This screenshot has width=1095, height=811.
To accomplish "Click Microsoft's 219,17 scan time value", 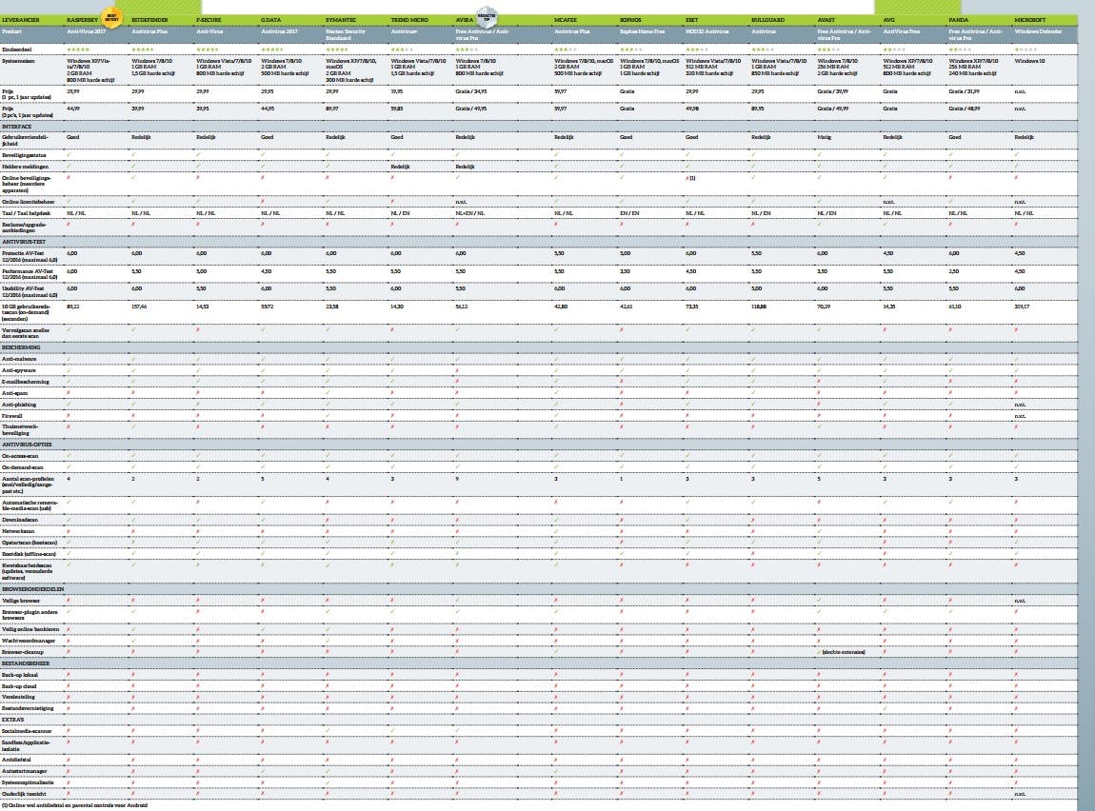I will pyautogui.click(x=1022, y=306).
